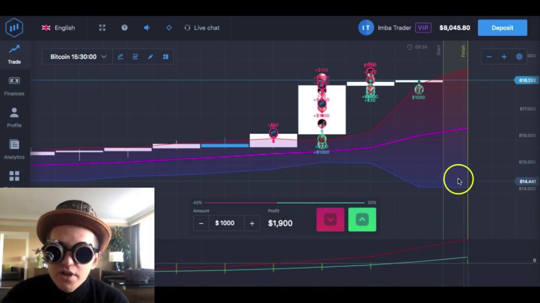Mute the platform sound

(147, 28)
